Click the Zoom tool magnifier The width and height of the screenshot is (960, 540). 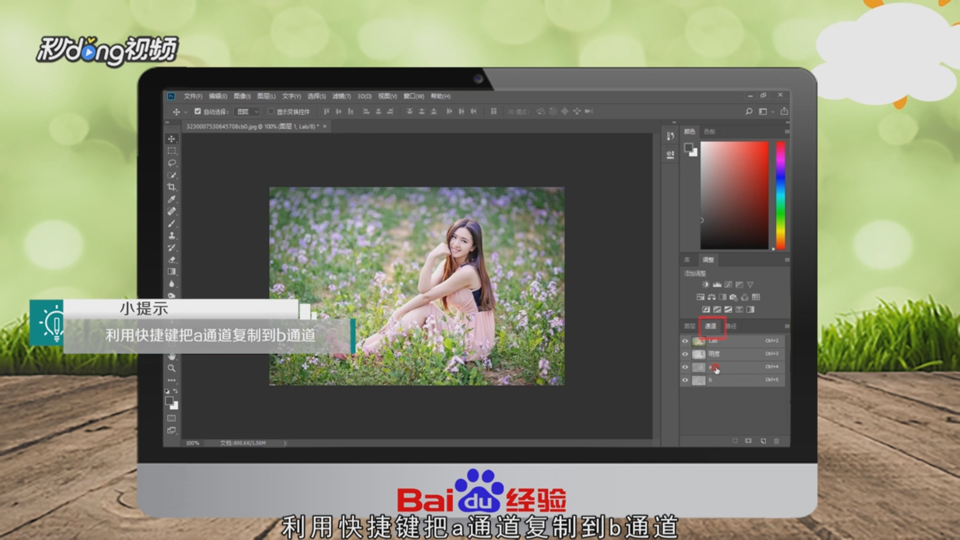click(171, 368)
